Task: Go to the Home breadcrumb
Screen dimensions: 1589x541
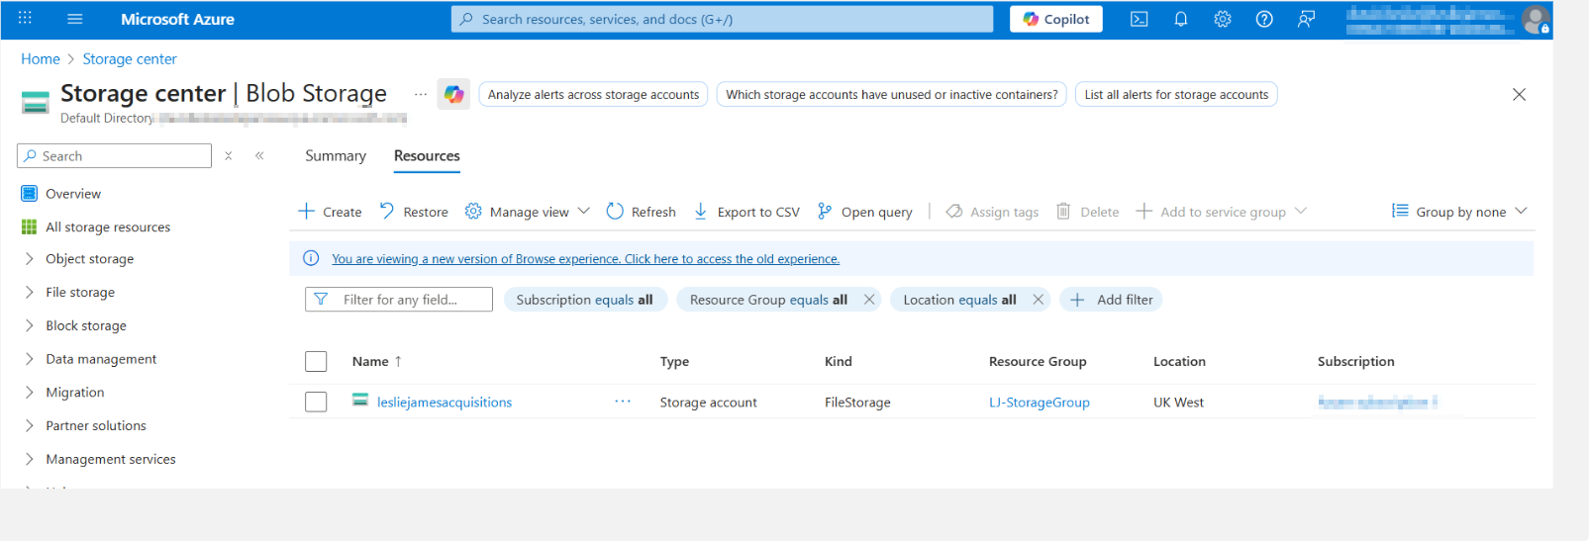Action: tap(41, 58)
